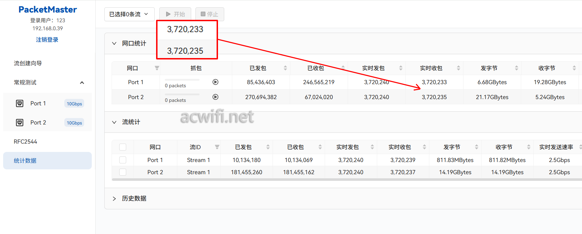This screenshot has width=582, height=234.
Task: Open 流创建向导 in the sidebar
Action: [x=28, y=63]
